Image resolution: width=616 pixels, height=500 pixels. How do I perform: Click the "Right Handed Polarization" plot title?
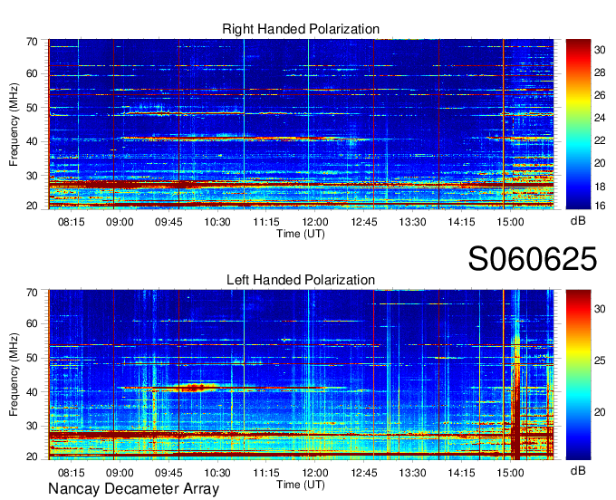click(301, 29)
